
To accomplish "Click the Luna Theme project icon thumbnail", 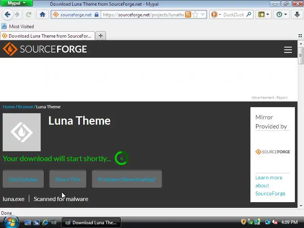I will tap(22, 132).
